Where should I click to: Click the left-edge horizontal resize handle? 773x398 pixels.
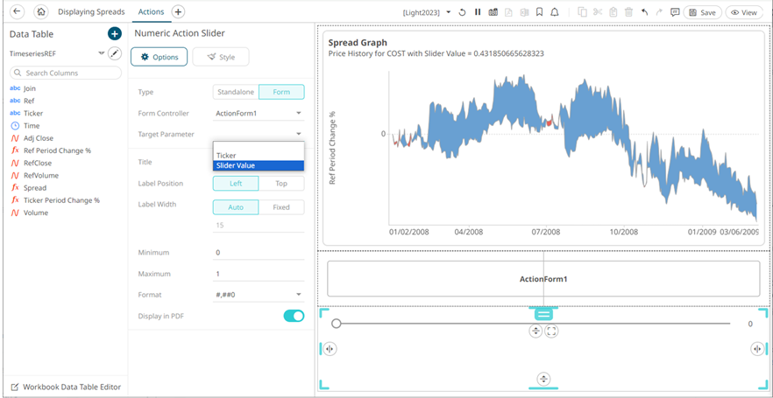click(x=330, y=349)
